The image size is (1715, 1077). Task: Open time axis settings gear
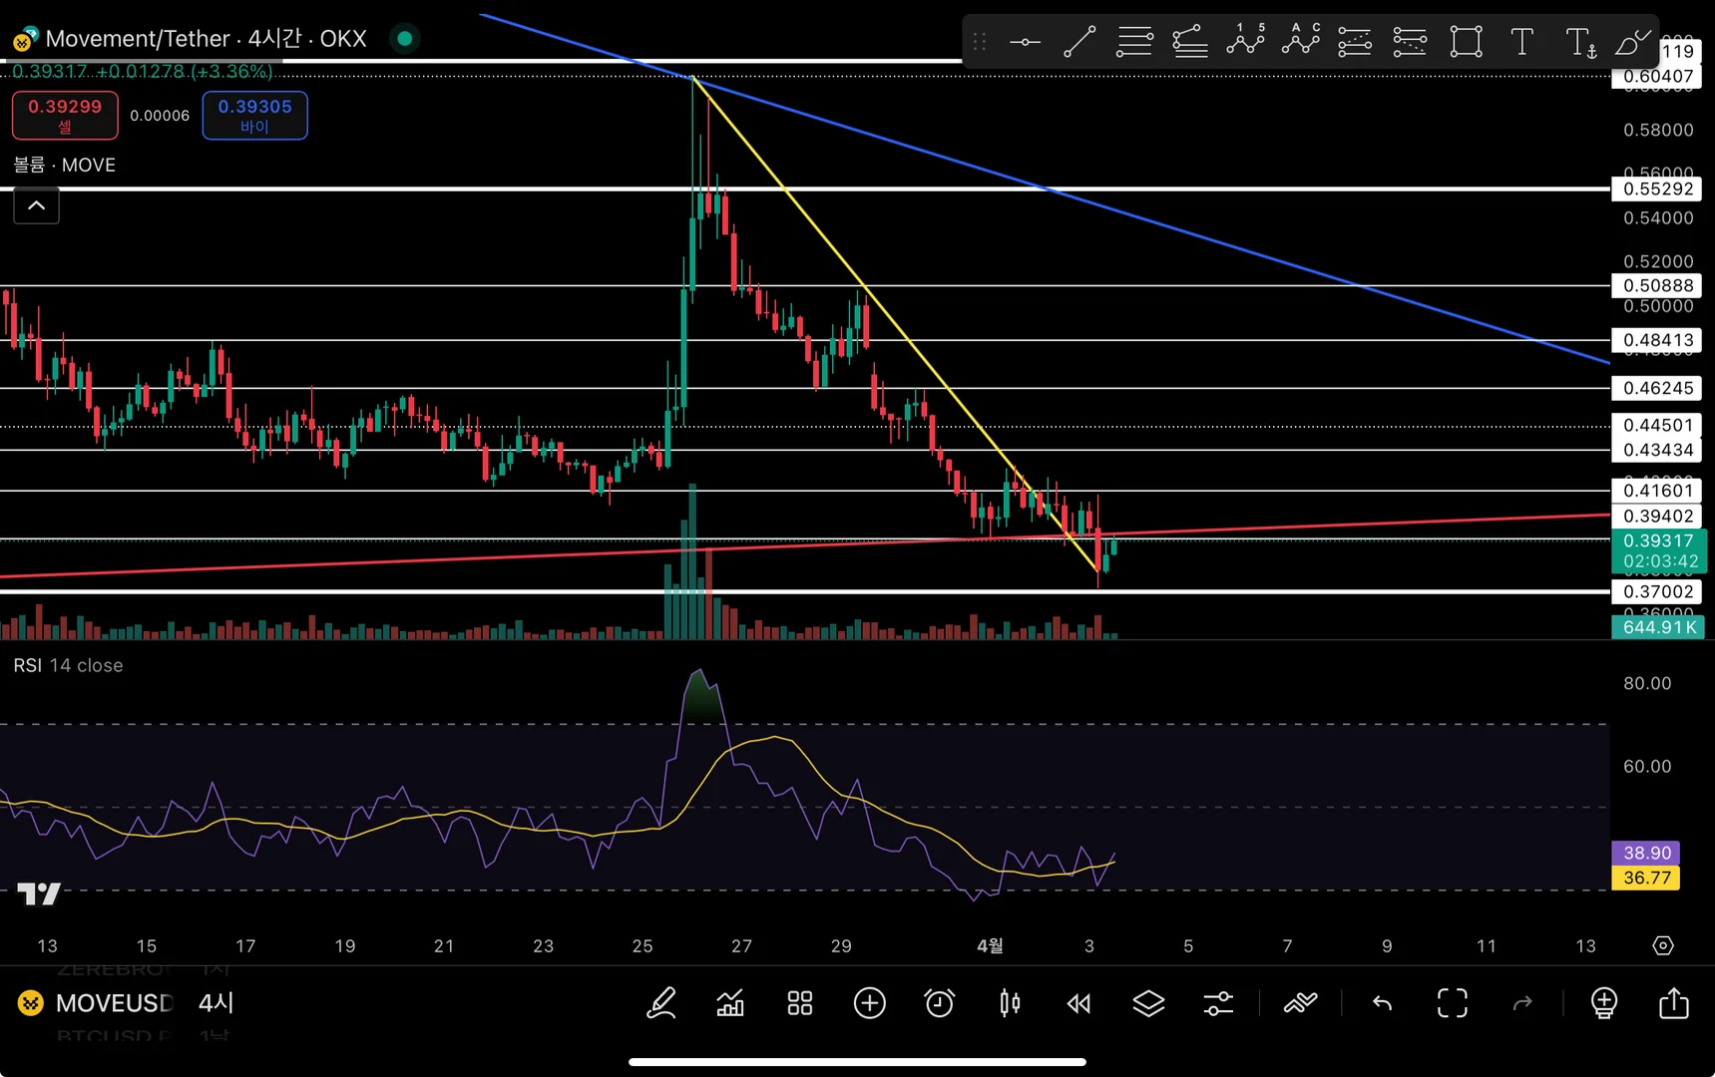coord(1663,945)
